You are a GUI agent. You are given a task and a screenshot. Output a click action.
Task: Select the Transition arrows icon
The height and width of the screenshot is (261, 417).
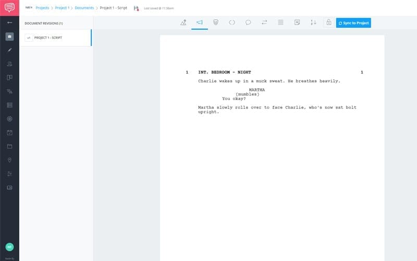(x=264, y=22)
